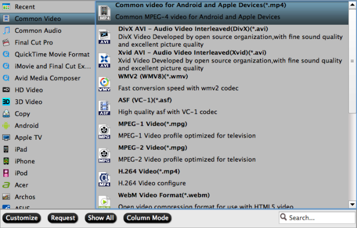
Task: Click the WMV format icon
Action: [x=104, y=84]
